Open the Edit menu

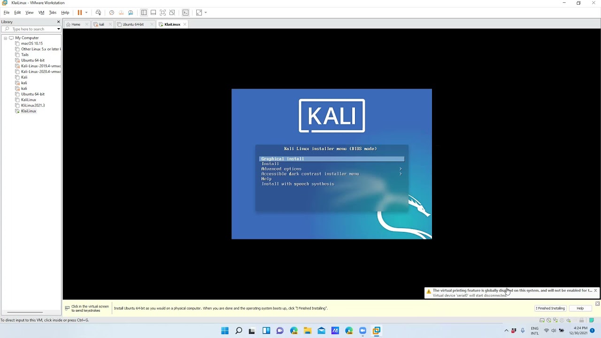17,12
